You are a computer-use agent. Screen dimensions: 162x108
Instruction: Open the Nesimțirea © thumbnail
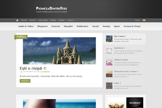click(109, 50)
